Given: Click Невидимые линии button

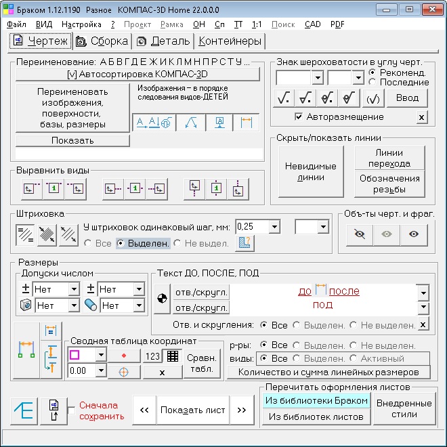Looking at the screenshot, I should 311,171.
